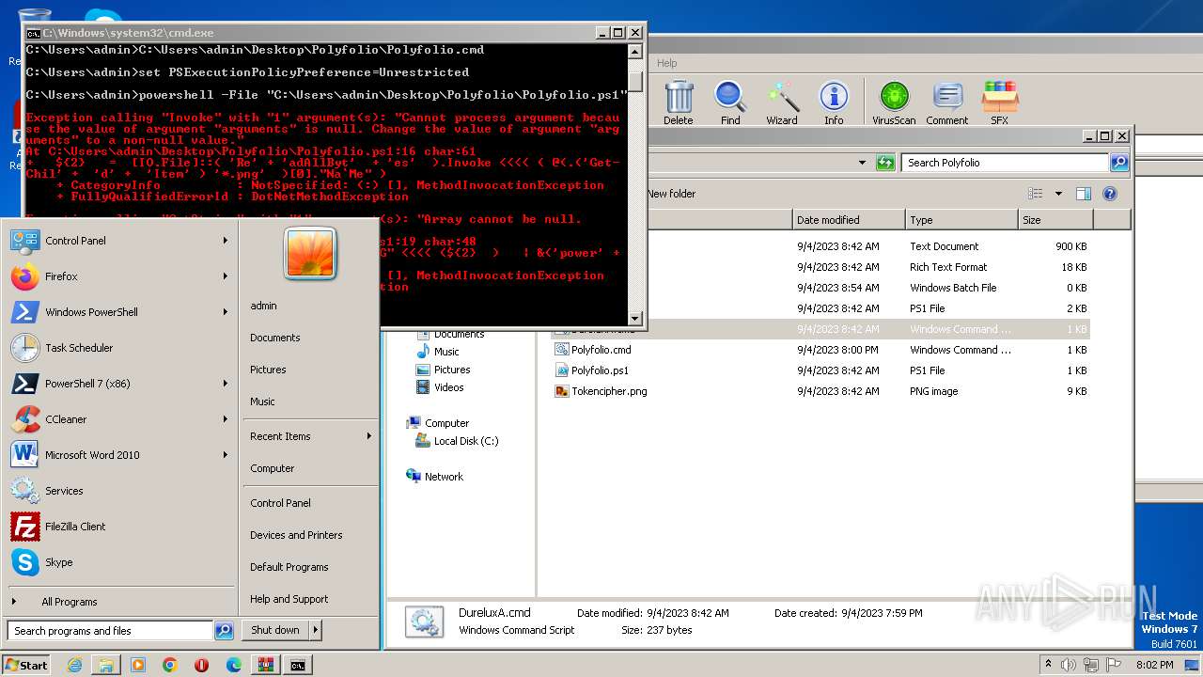Click the Shut down button

(x=275, y=630)
